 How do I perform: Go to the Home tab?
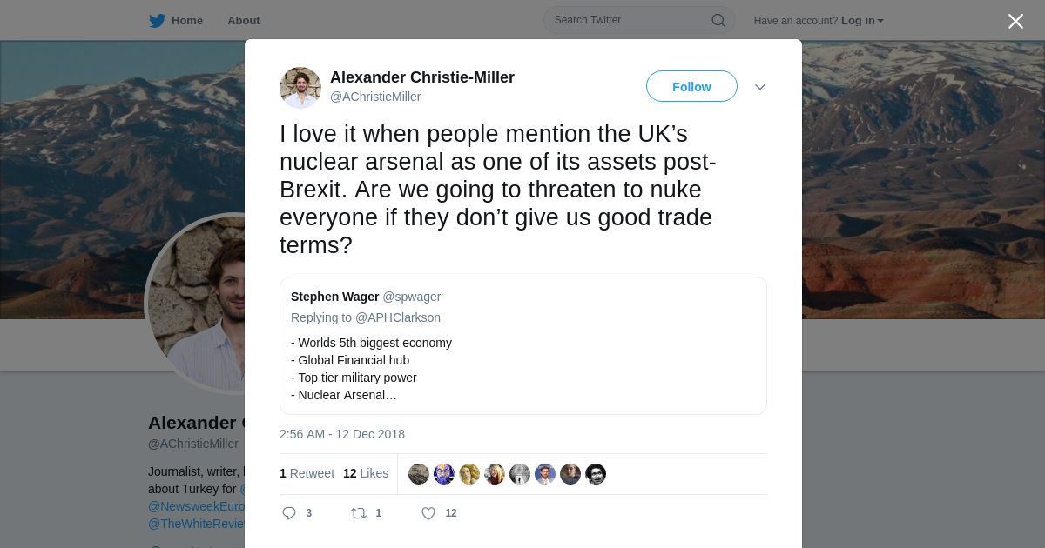click(x=186, y=21)
